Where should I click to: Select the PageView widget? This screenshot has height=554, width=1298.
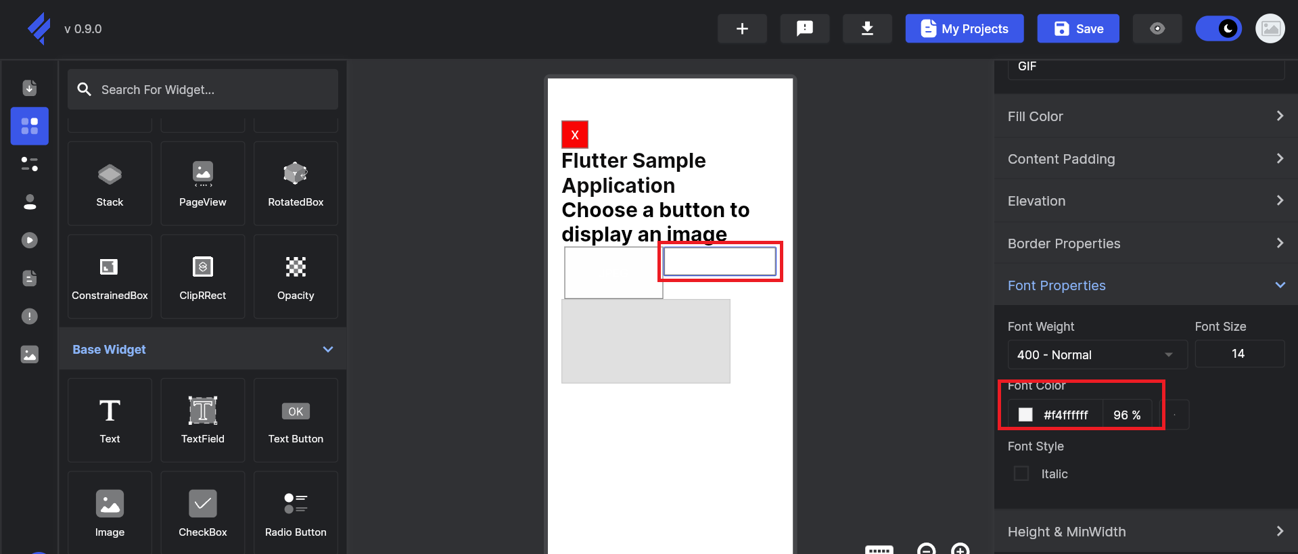coord(202,175)
